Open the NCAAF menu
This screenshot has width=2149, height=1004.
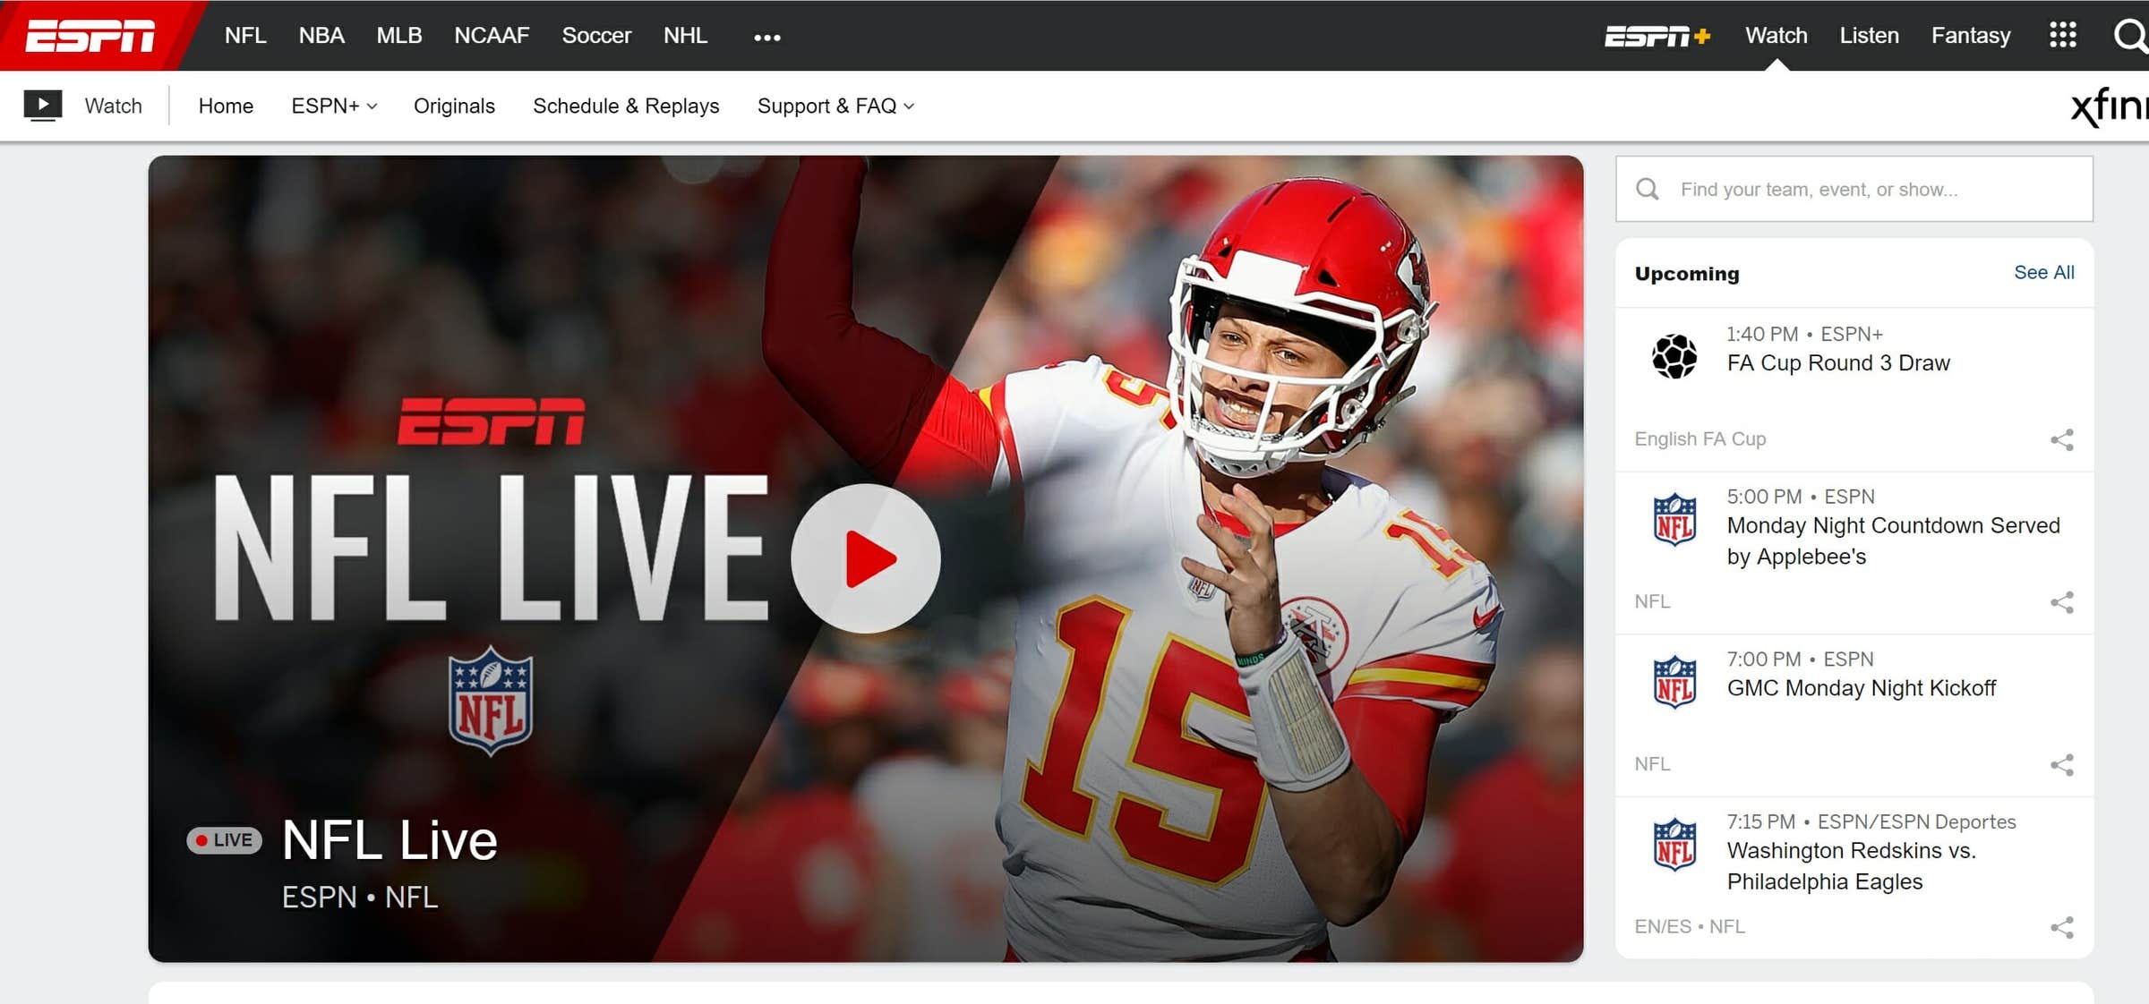point(492,36)
